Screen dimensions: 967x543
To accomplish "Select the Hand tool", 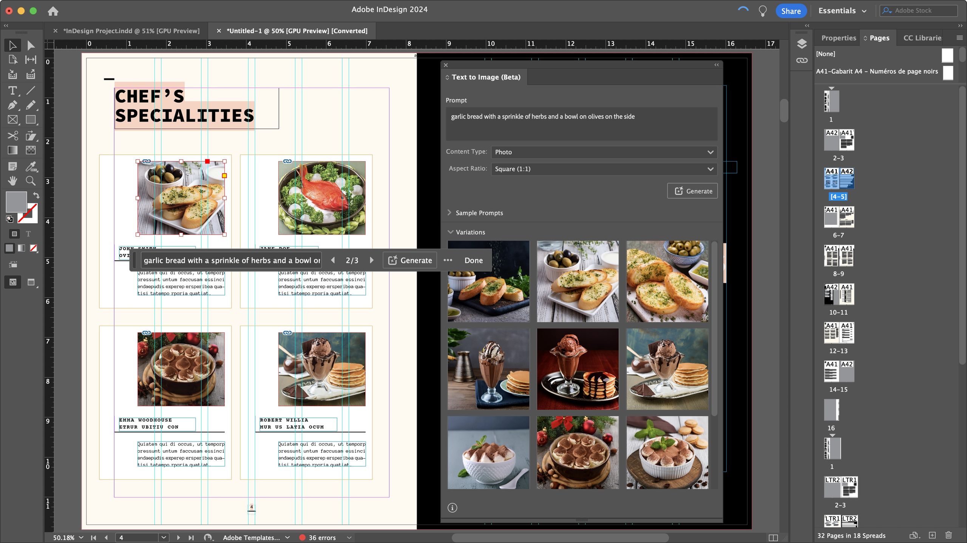I will coord(12,181).
